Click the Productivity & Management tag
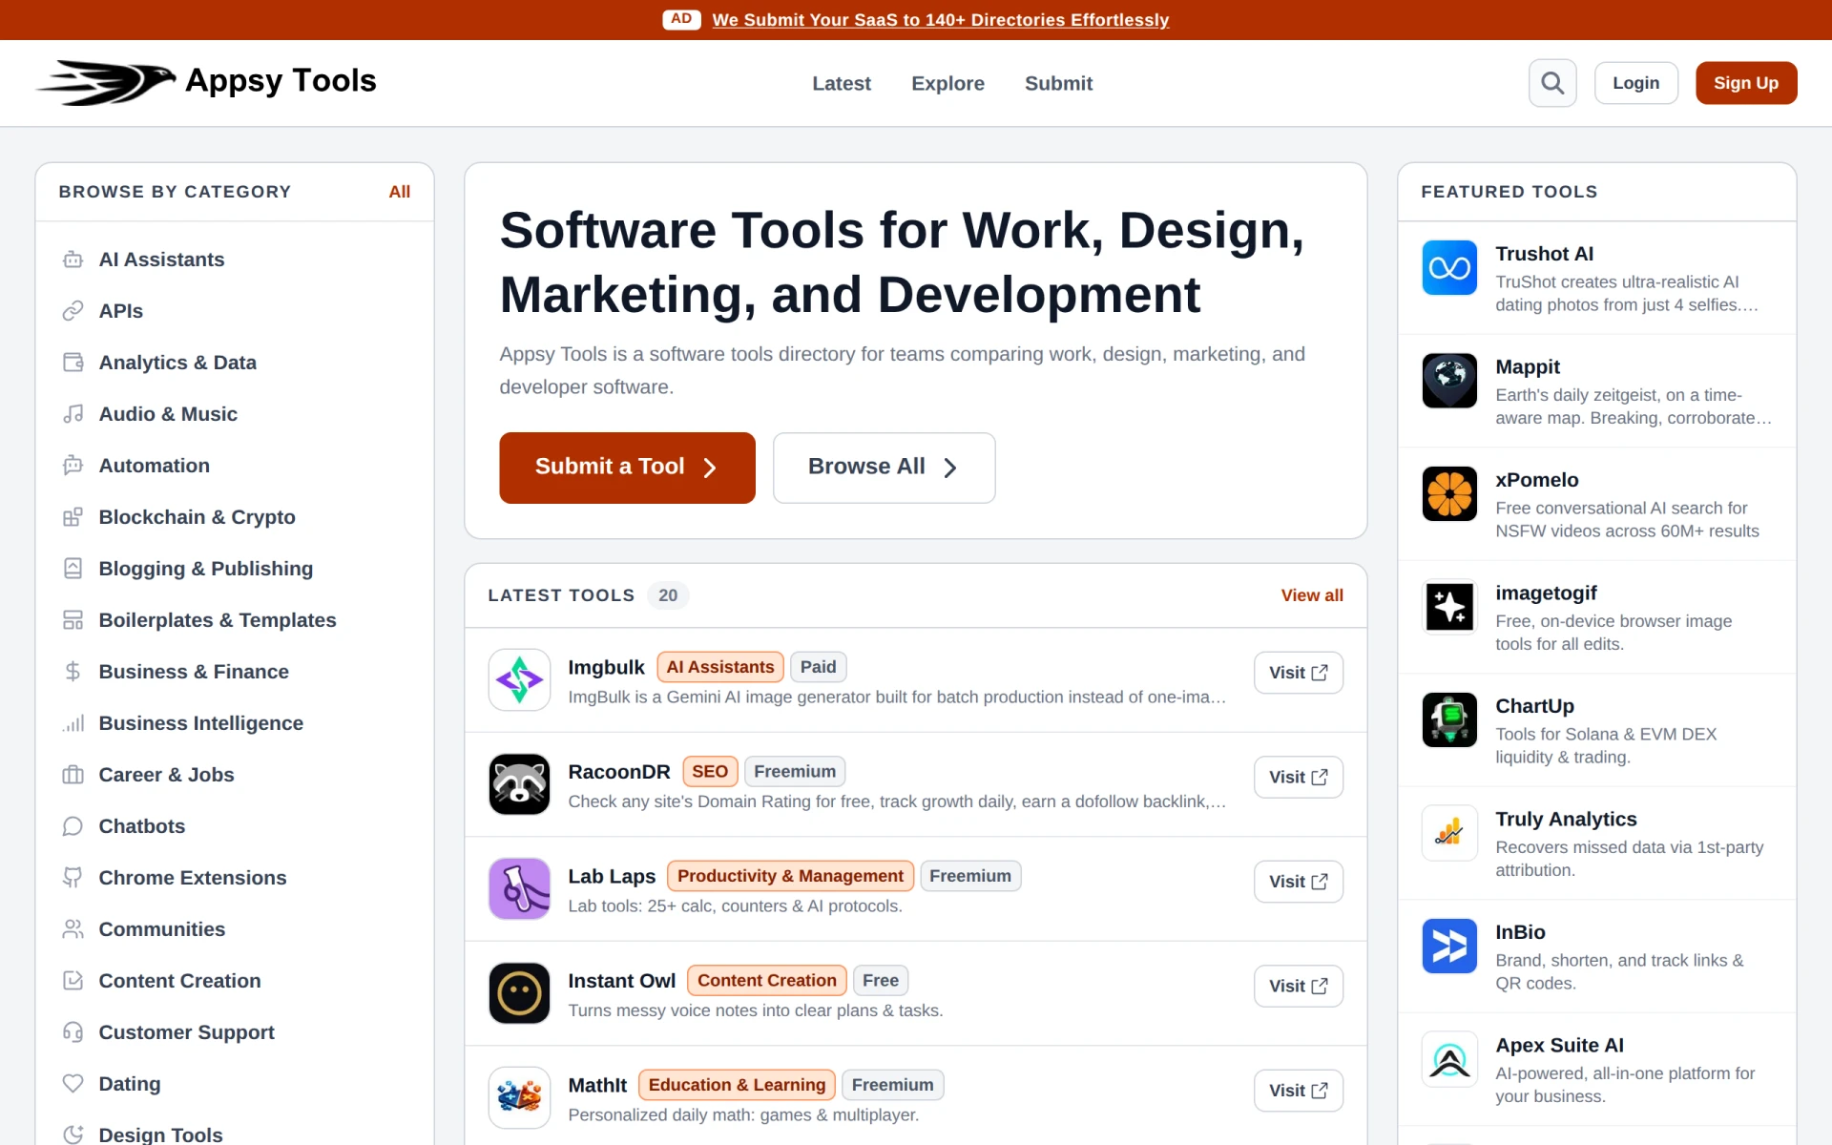Screen dimensions: 1832x1145 tap(790, 876)
